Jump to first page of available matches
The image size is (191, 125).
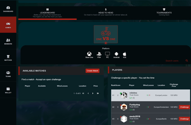point(83,93)
